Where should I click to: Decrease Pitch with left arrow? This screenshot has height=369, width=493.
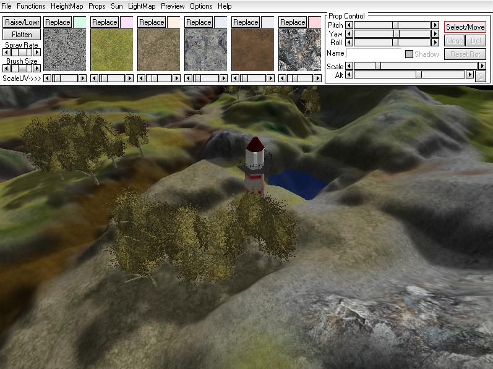pos(349,25)
